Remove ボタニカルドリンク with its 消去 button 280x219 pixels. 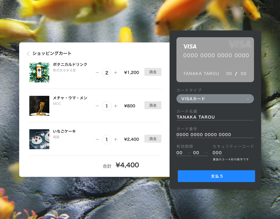(153, 72)
